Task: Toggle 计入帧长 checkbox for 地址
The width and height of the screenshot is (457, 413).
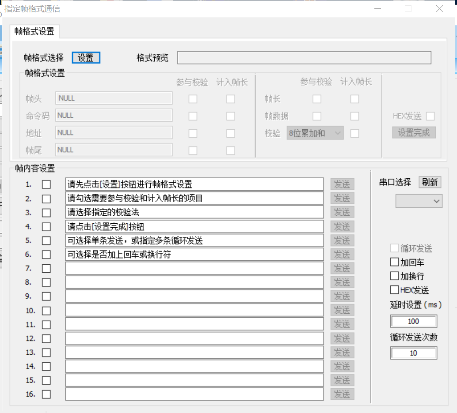Action: (231, 133)
